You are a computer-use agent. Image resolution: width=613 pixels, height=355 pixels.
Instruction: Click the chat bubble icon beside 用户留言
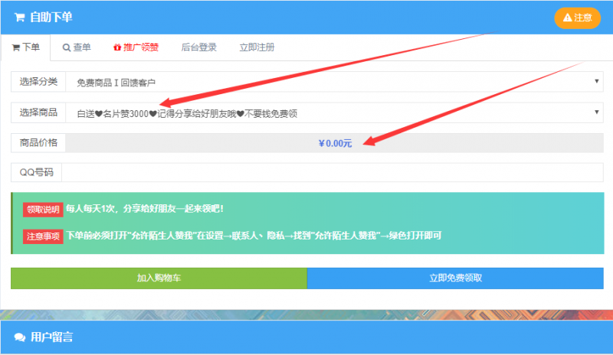[x=19, y=337]
